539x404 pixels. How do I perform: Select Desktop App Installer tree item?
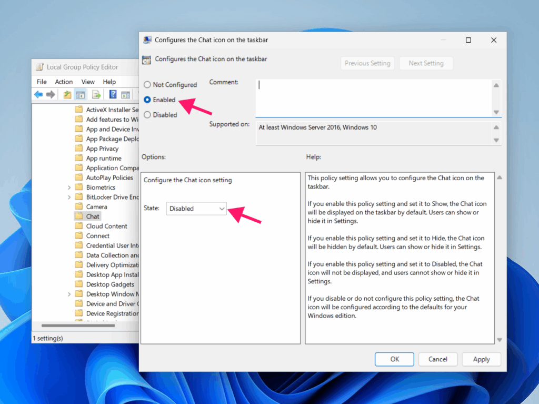coord(112,274)
